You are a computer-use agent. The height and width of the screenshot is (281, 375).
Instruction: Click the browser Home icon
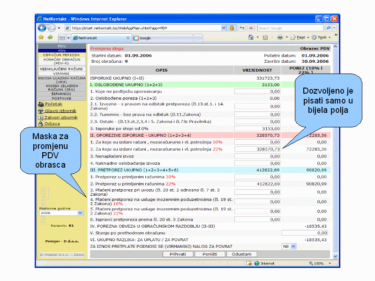(x=251, y=37)
